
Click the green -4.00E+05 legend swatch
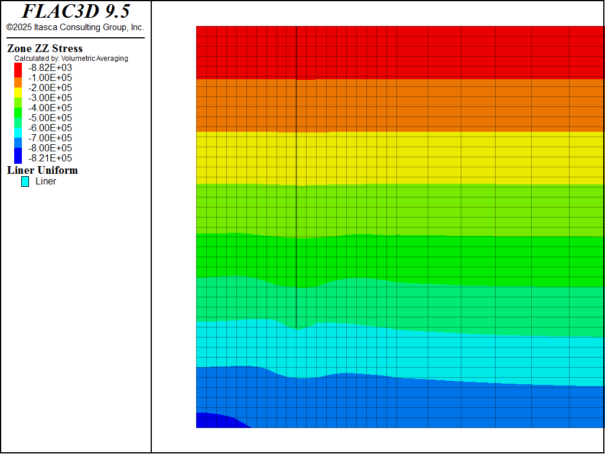[x=18, y=113]
